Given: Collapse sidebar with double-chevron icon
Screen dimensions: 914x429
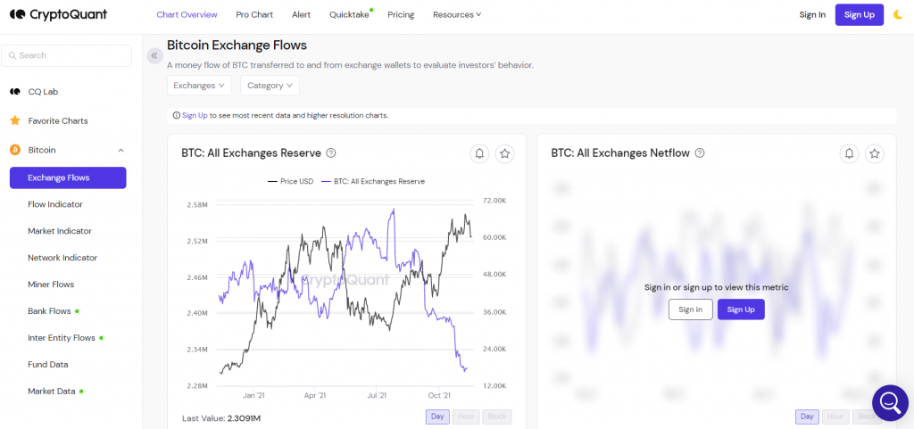Looking at the screenshot, I should (154, 56).
